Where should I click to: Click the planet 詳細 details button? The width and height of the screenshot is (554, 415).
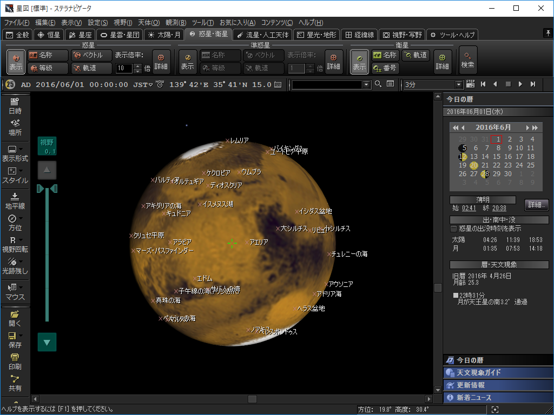[x=161, y=61]
